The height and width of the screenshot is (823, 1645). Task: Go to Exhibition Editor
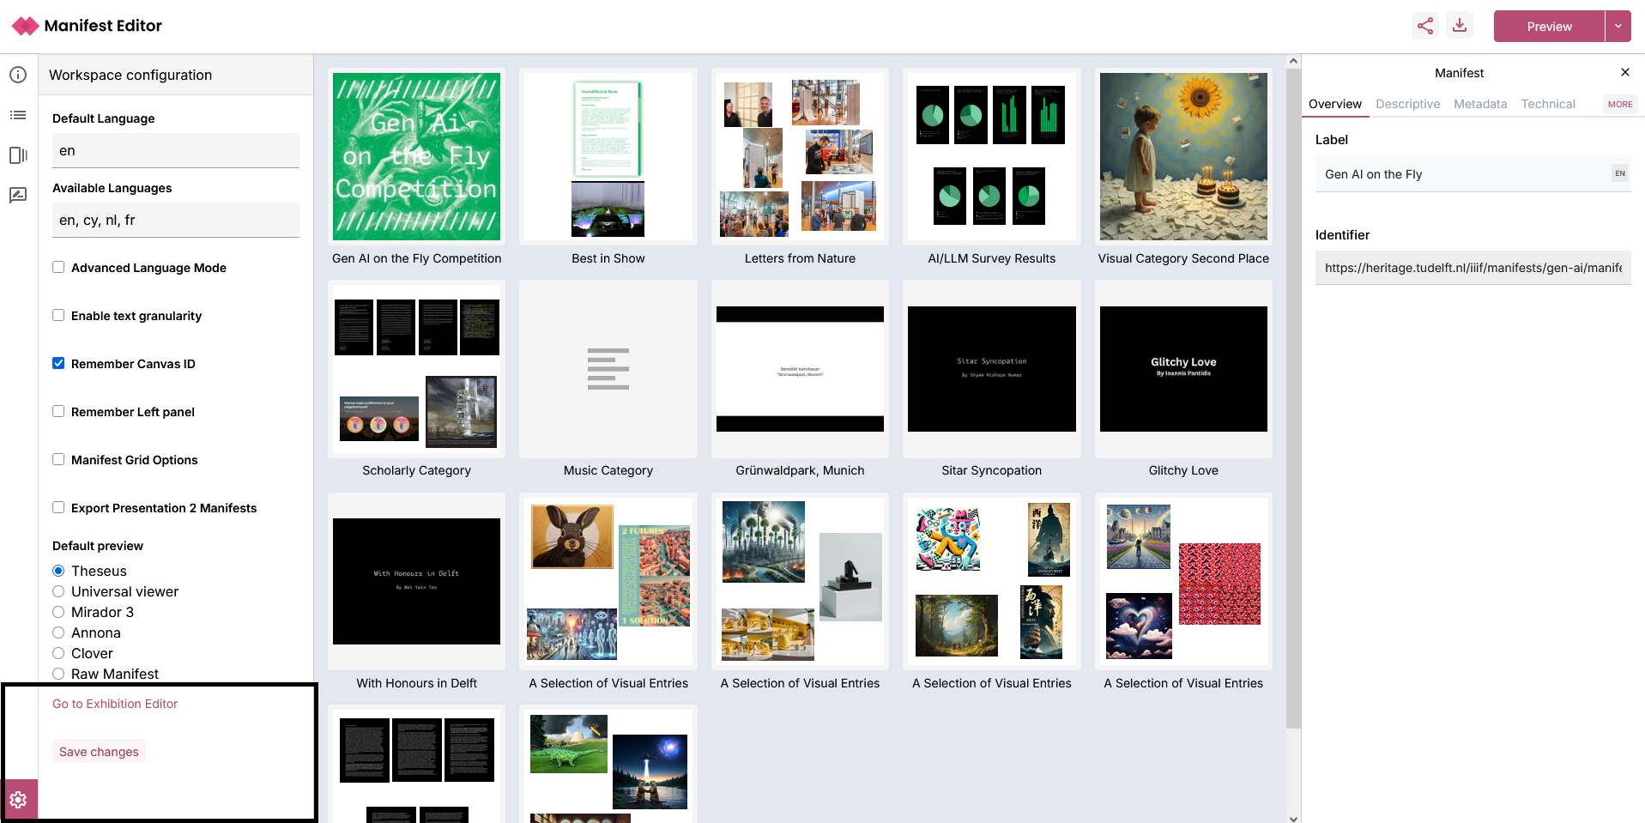pos(115,703)
